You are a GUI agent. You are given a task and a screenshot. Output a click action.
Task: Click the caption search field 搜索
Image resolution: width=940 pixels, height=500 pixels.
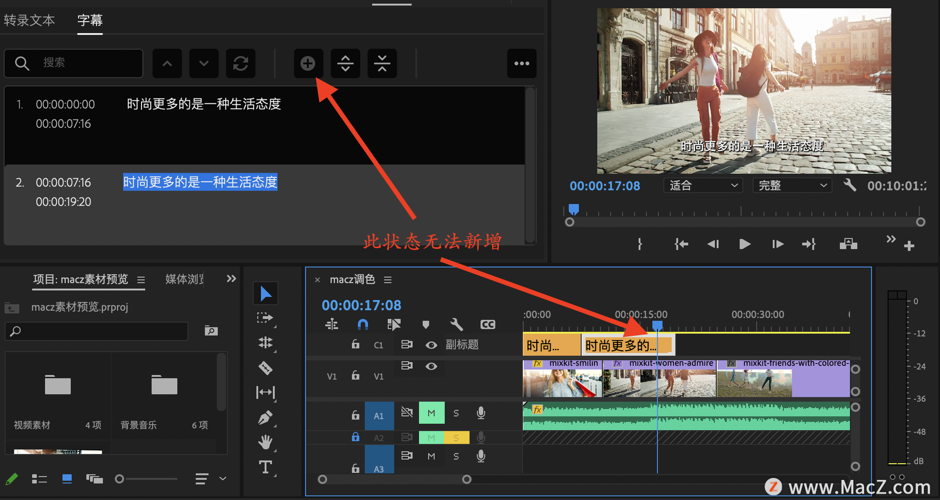click(73, 63)
